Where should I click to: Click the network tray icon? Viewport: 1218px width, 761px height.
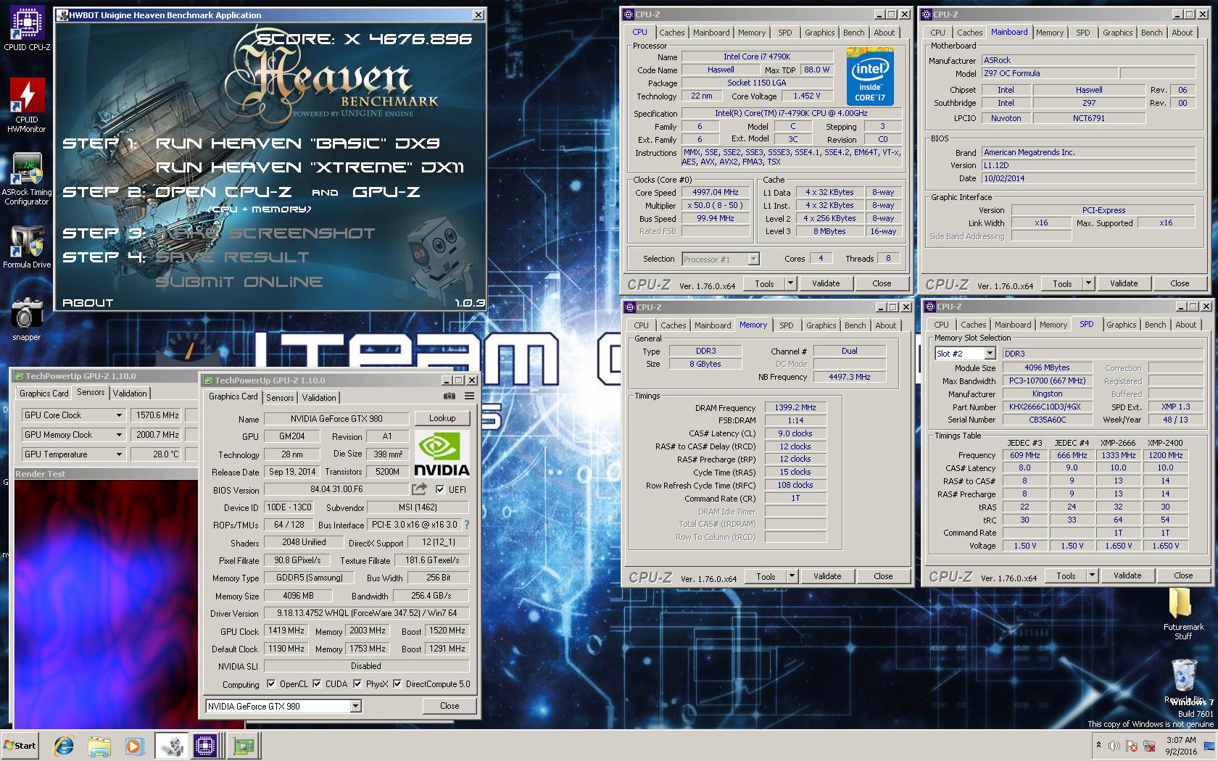[1150, 745]
